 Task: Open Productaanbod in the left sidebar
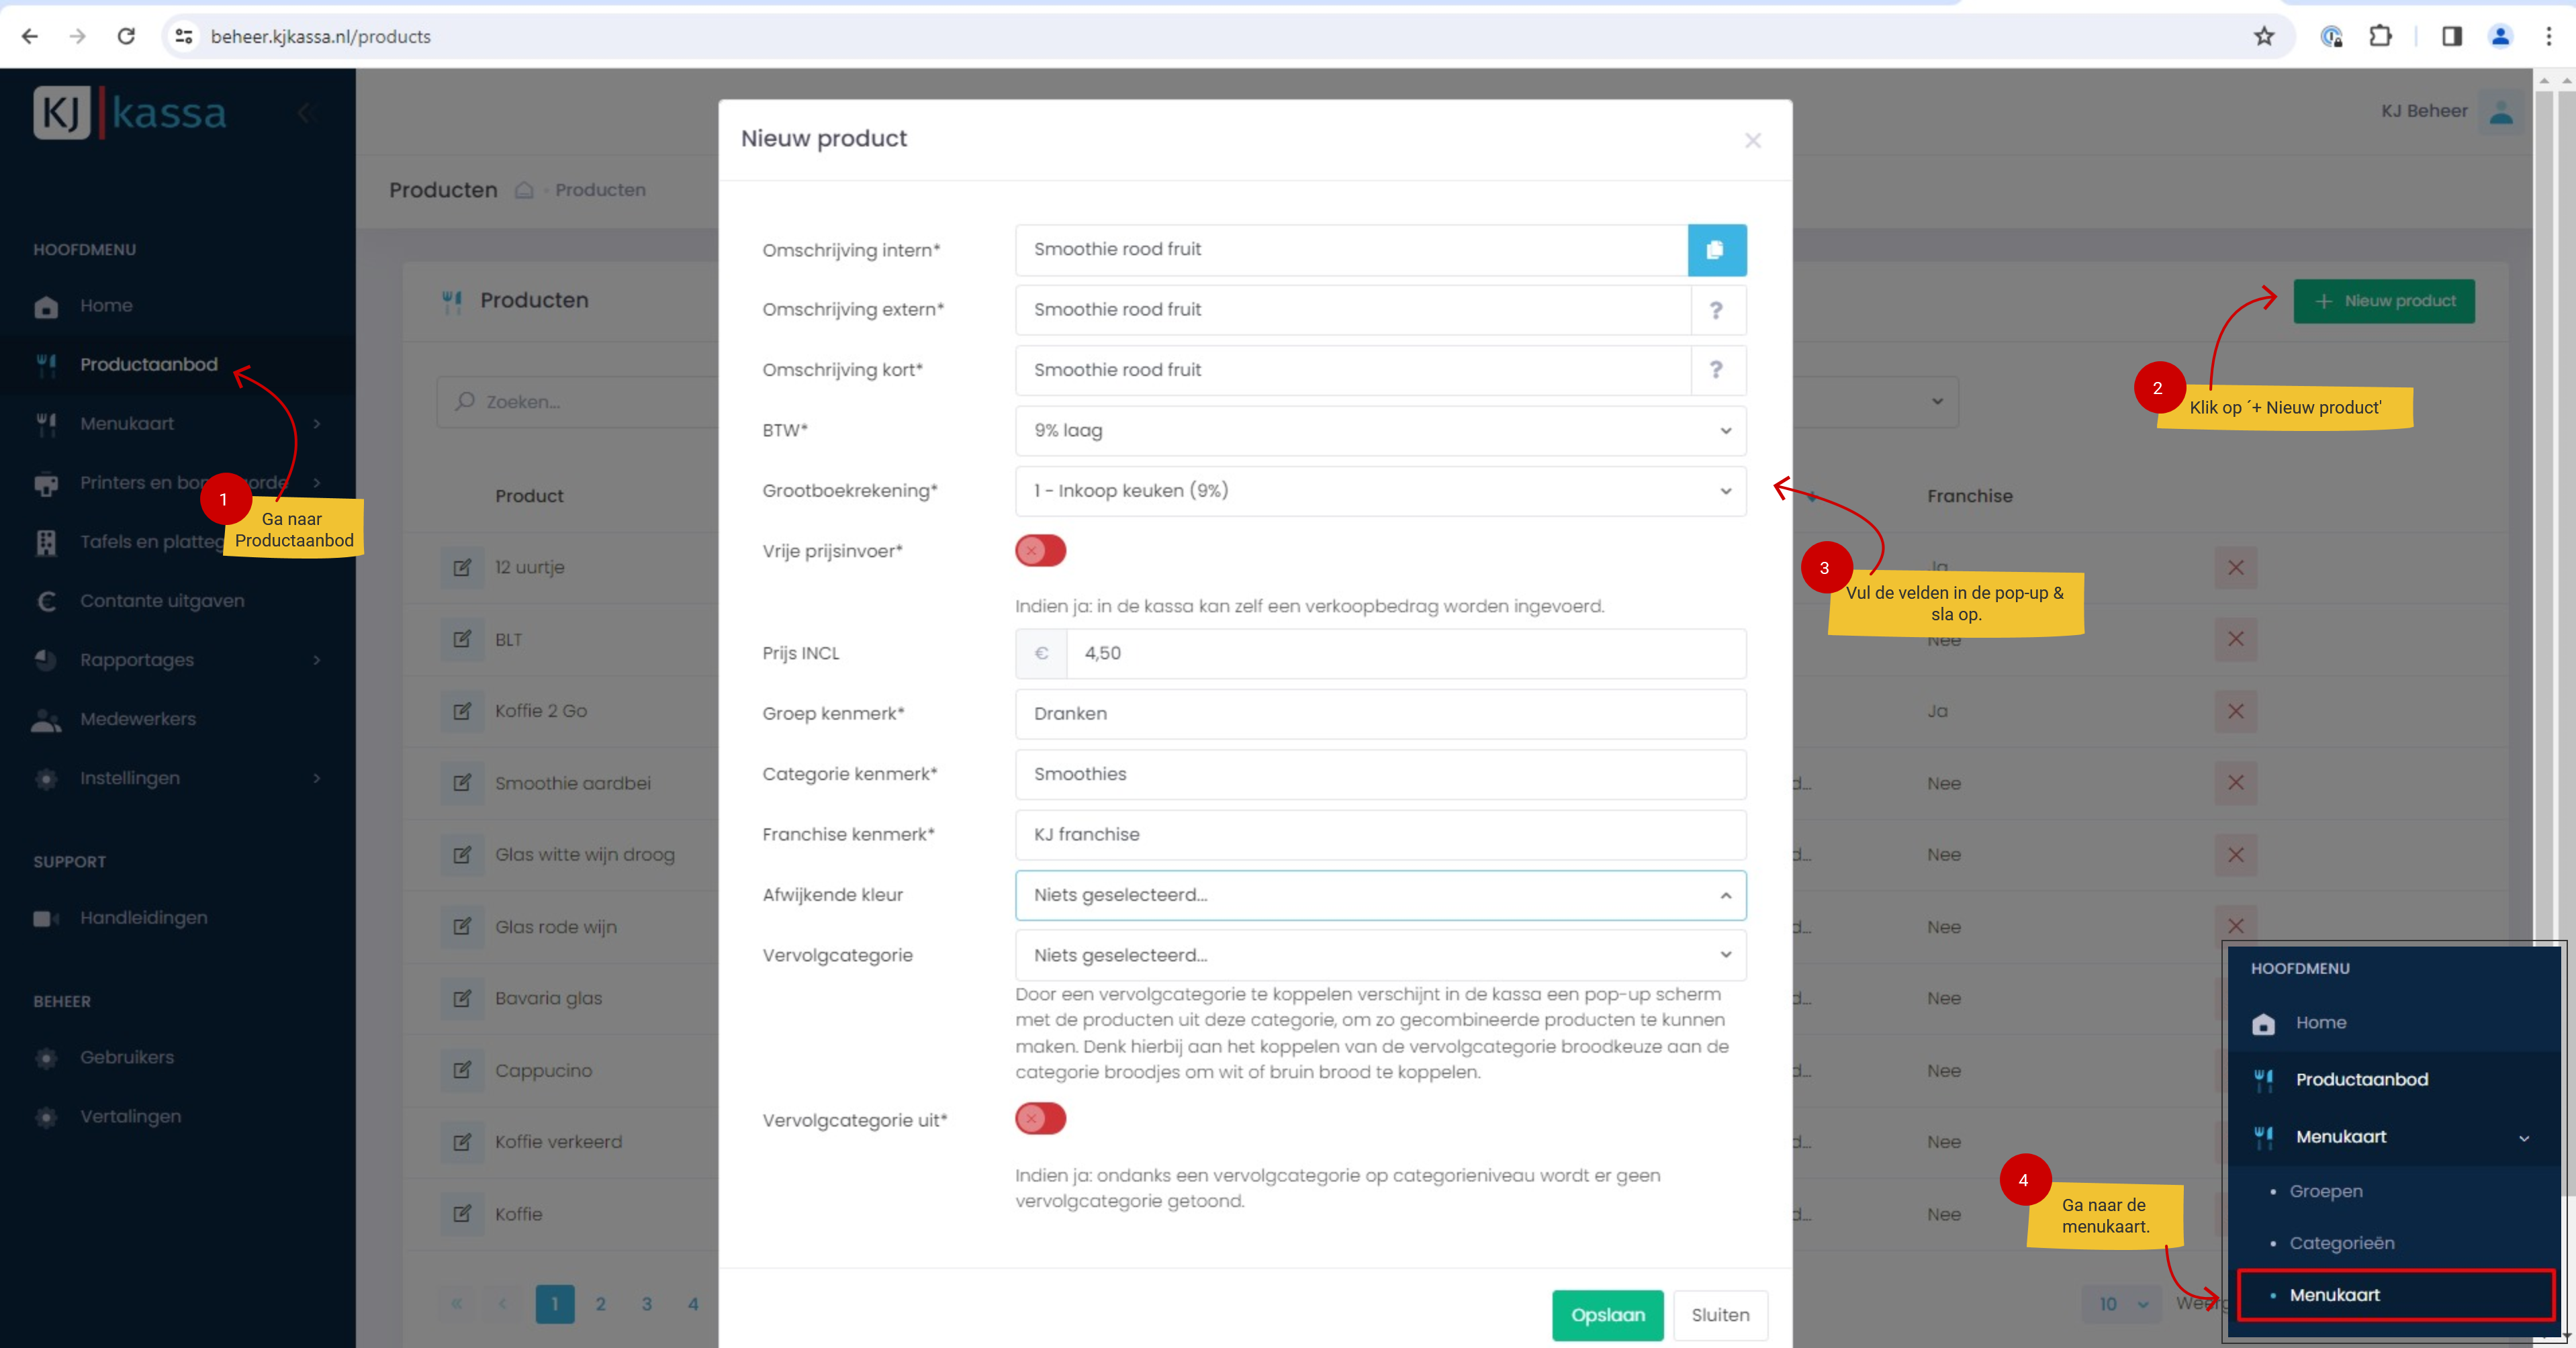point(148,364)
